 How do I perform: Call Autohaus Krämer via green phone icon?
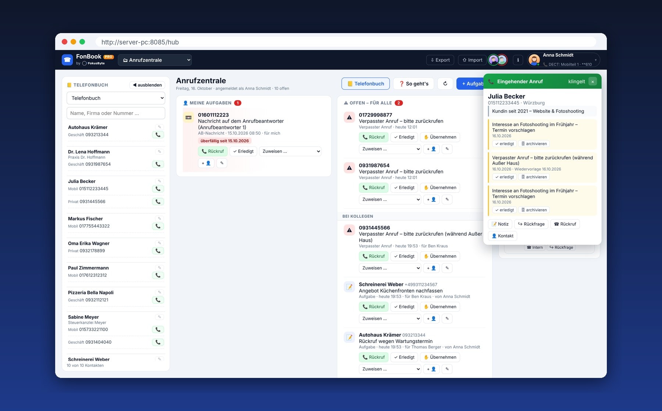click(x=158, y=135)
